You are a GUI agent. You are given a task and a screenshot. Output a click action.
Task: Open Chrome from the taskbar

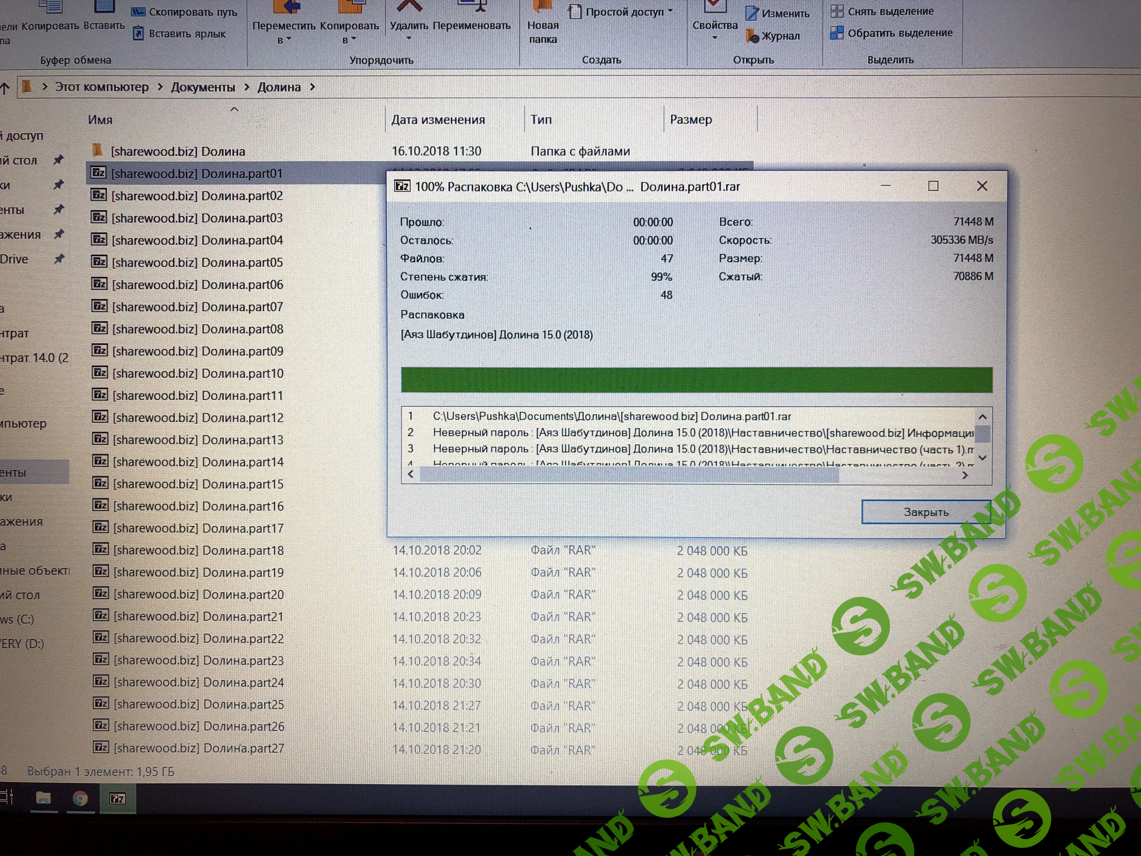(80, 799)
